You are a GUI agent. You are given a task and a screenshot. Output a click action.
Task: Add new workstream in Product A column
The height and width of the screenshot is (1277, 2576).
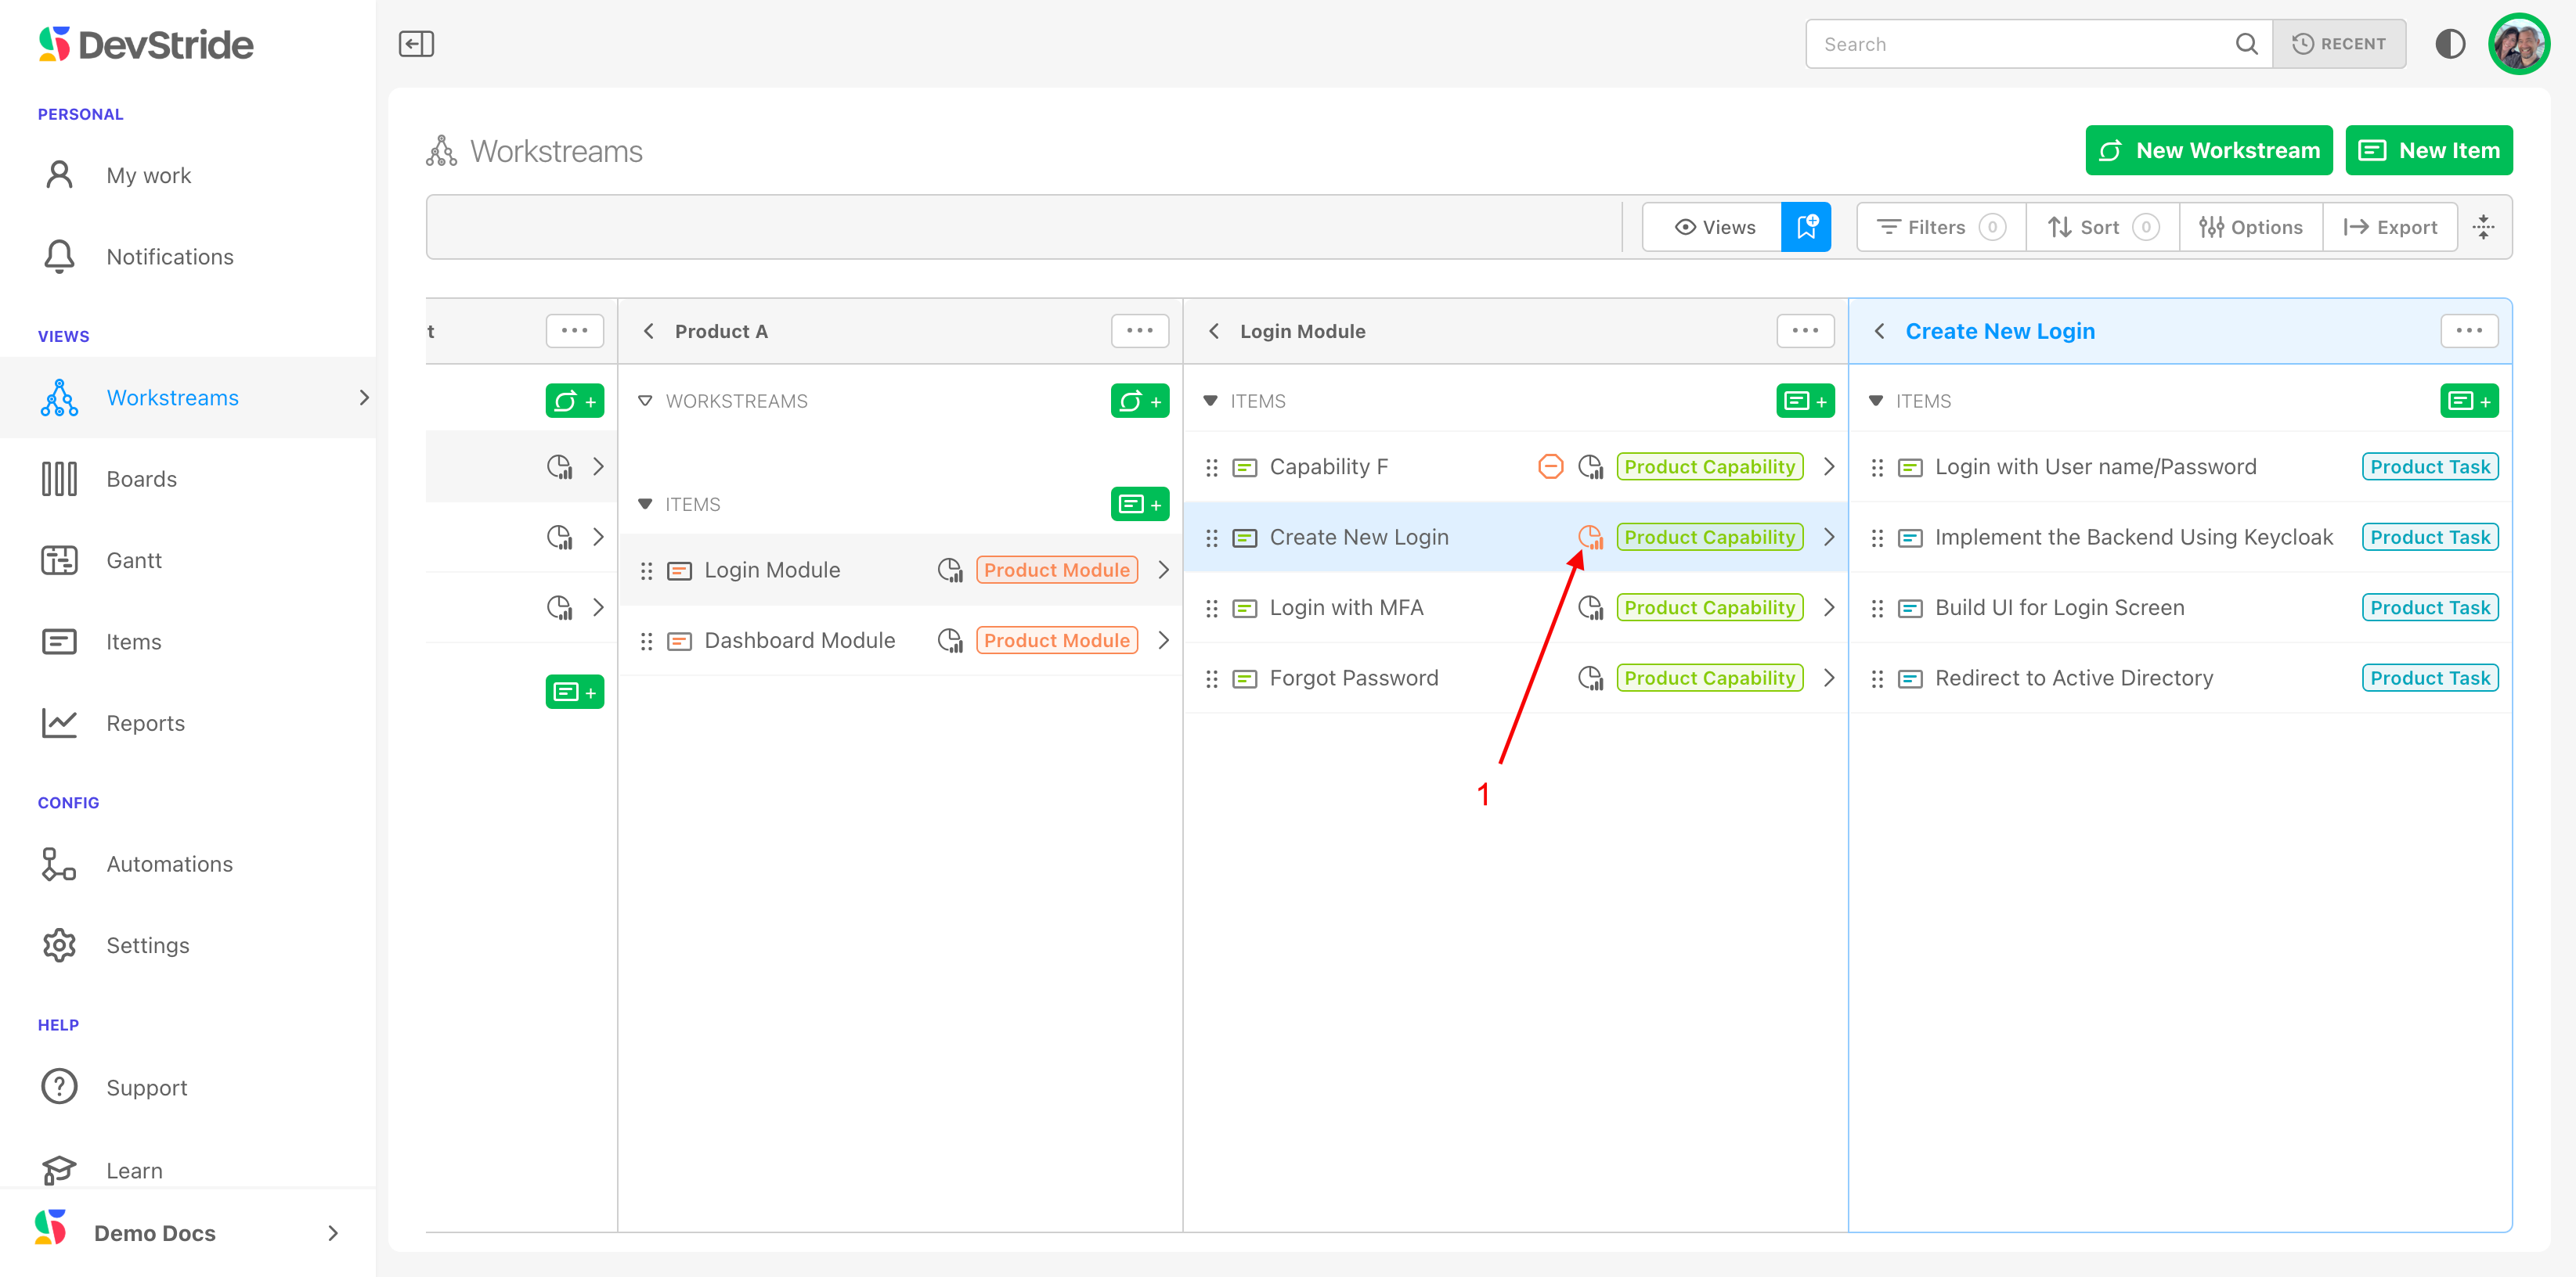pos(1139,401)
